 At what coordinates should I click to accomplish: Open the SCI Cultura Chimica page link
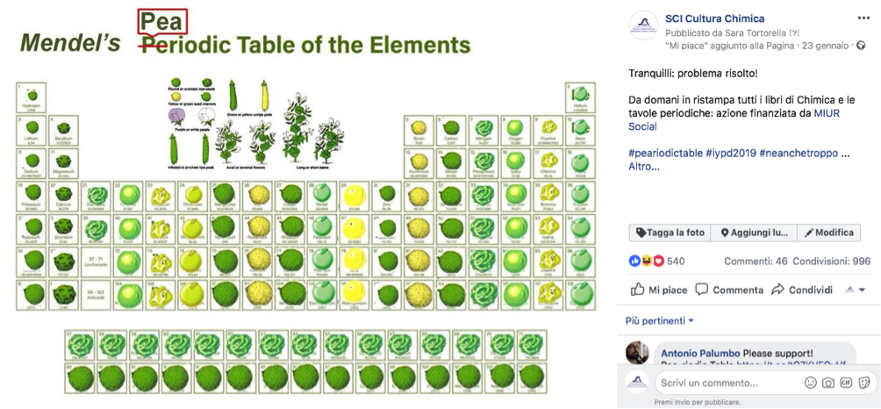tap(714, 18)
